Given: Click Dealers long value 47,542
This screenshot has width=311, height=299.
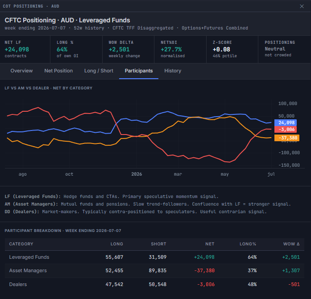Looking at the screenshot, I should coord(114,284).
